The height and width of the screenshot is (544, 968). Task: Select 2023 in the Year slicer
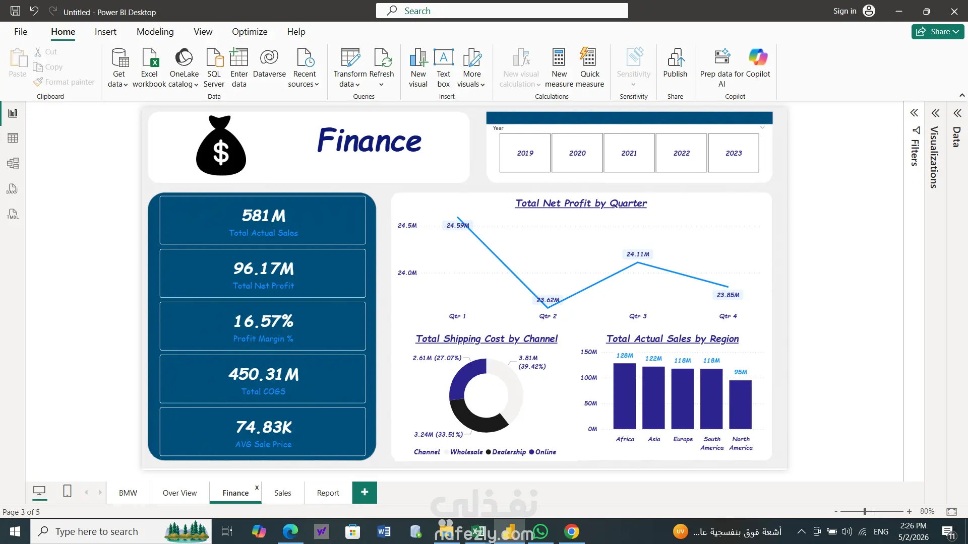click(x=734, y=153)
